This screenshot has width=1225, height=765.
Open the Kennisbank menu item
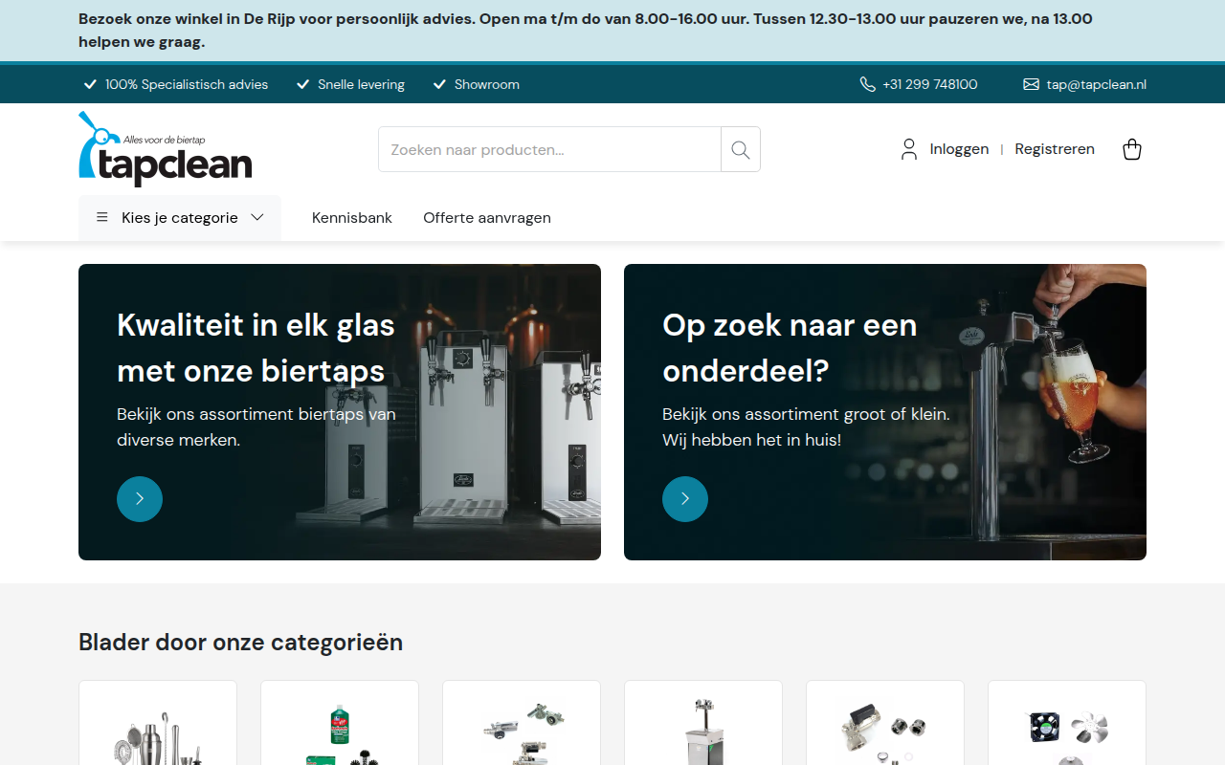[352, 218]
